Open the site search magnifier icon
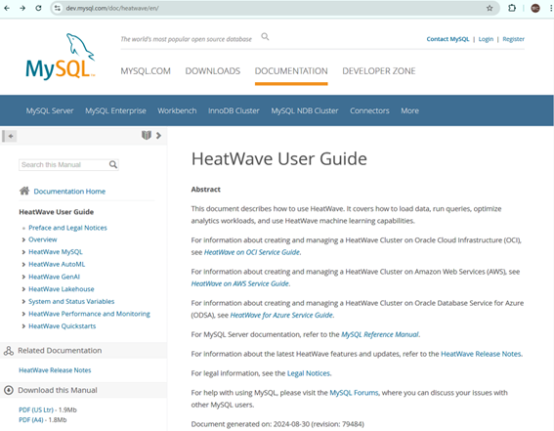 click(x=265, y=37)
